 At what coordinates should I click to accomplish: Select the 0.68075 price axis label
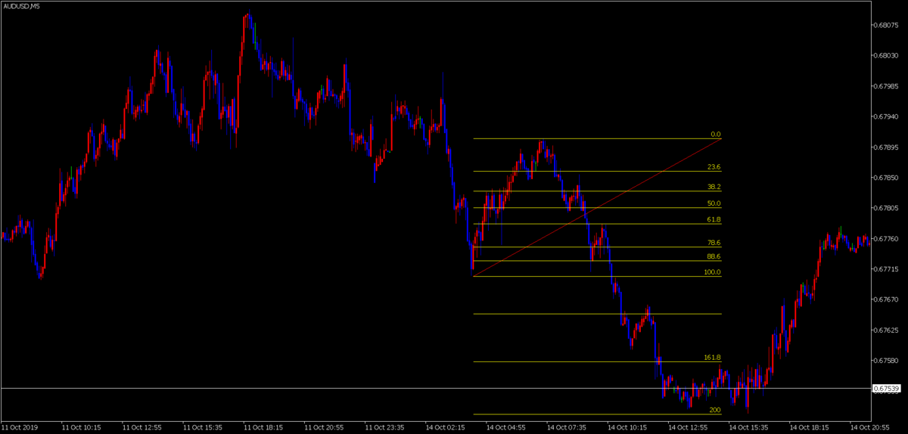(886, 25)
